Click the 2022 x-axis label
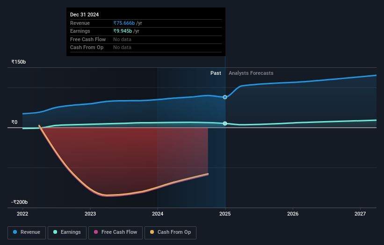 pos(22,214)
